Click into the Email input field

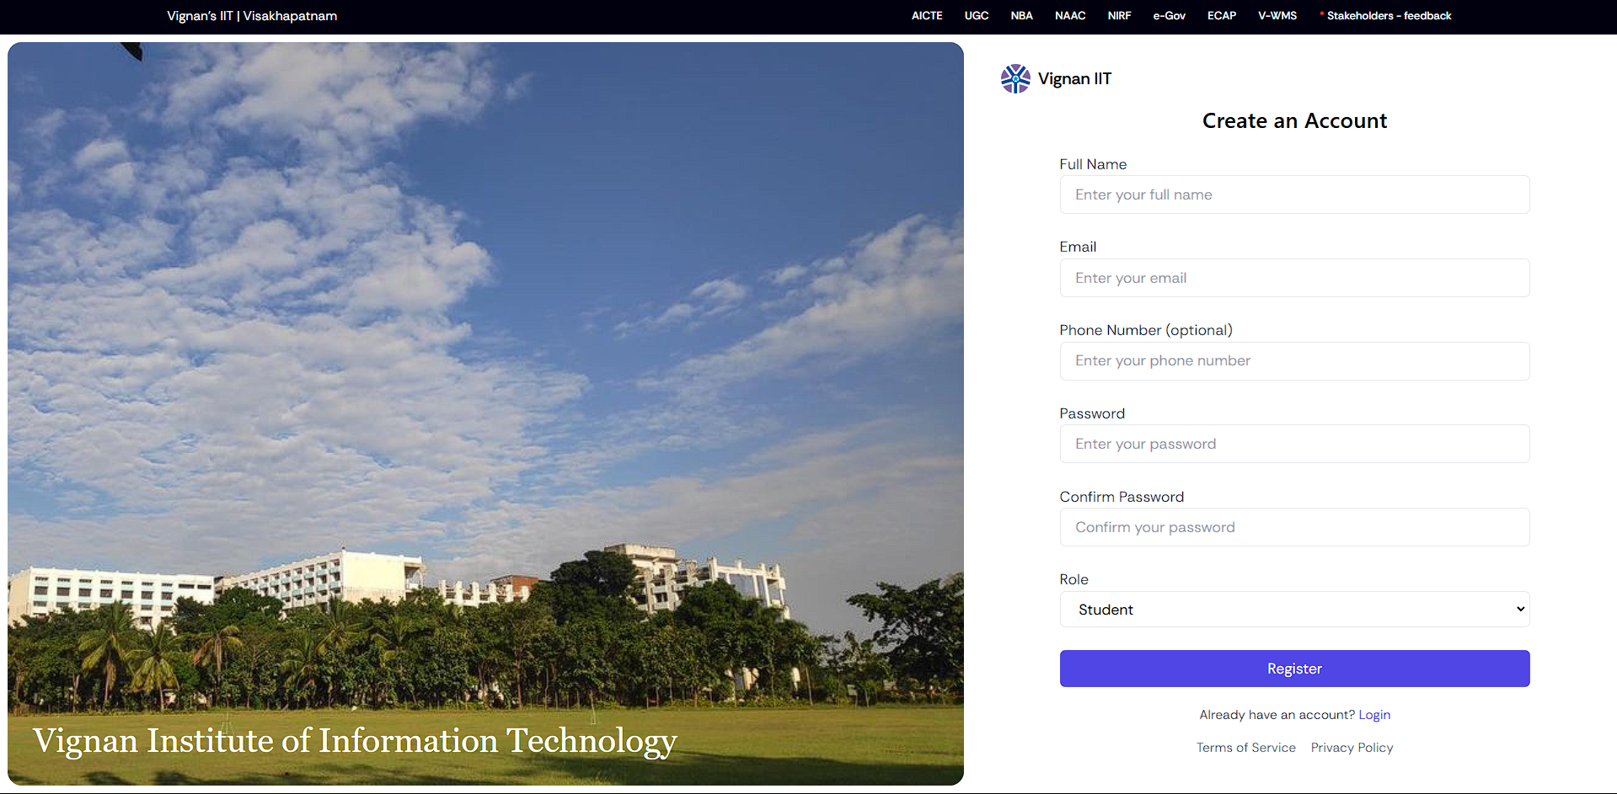coord(1293,278)
